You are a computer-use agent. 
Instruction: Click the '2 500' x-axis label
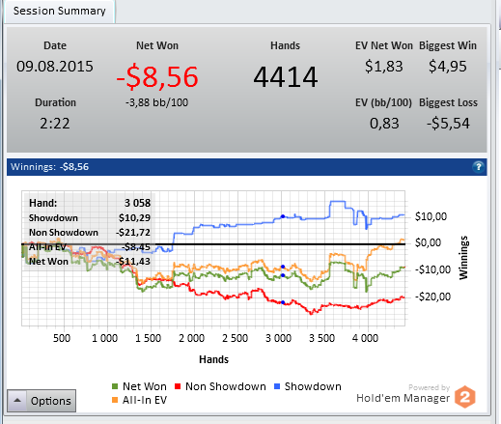point(236,338)
